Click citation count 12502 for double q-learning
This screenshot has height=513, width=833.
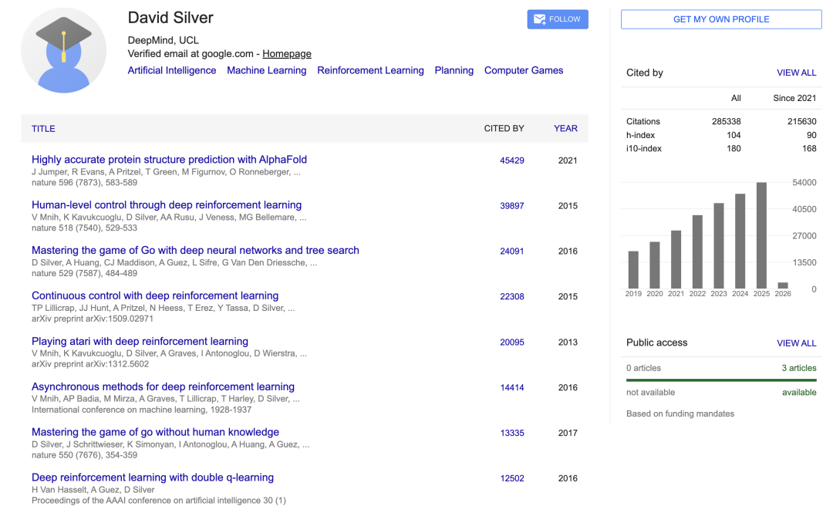[511, 478]
